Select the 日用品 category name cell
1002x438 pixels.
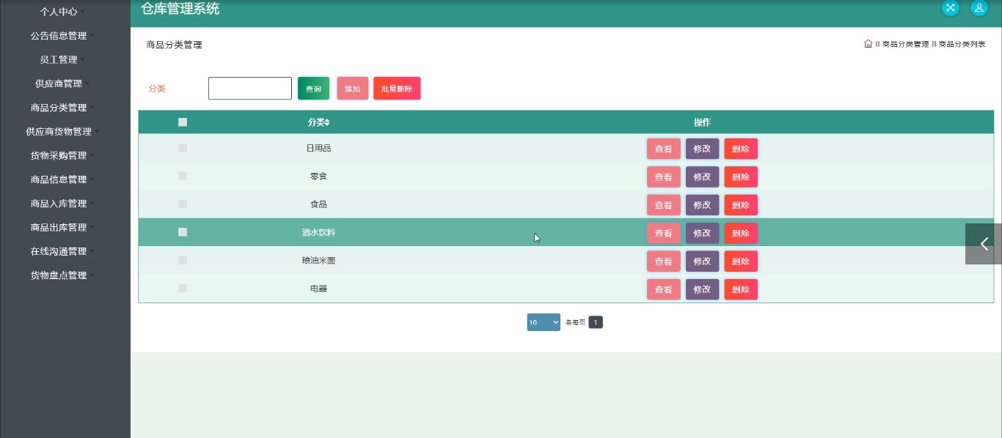[318, 148]
